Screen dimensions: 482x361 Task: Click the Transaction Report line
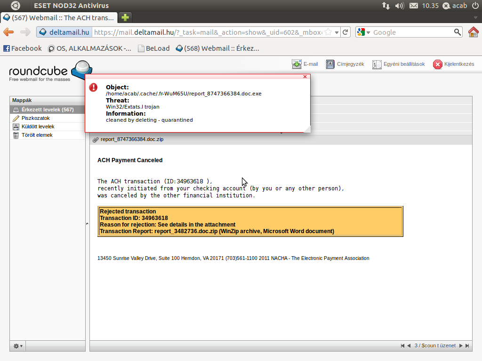[217, 231]
